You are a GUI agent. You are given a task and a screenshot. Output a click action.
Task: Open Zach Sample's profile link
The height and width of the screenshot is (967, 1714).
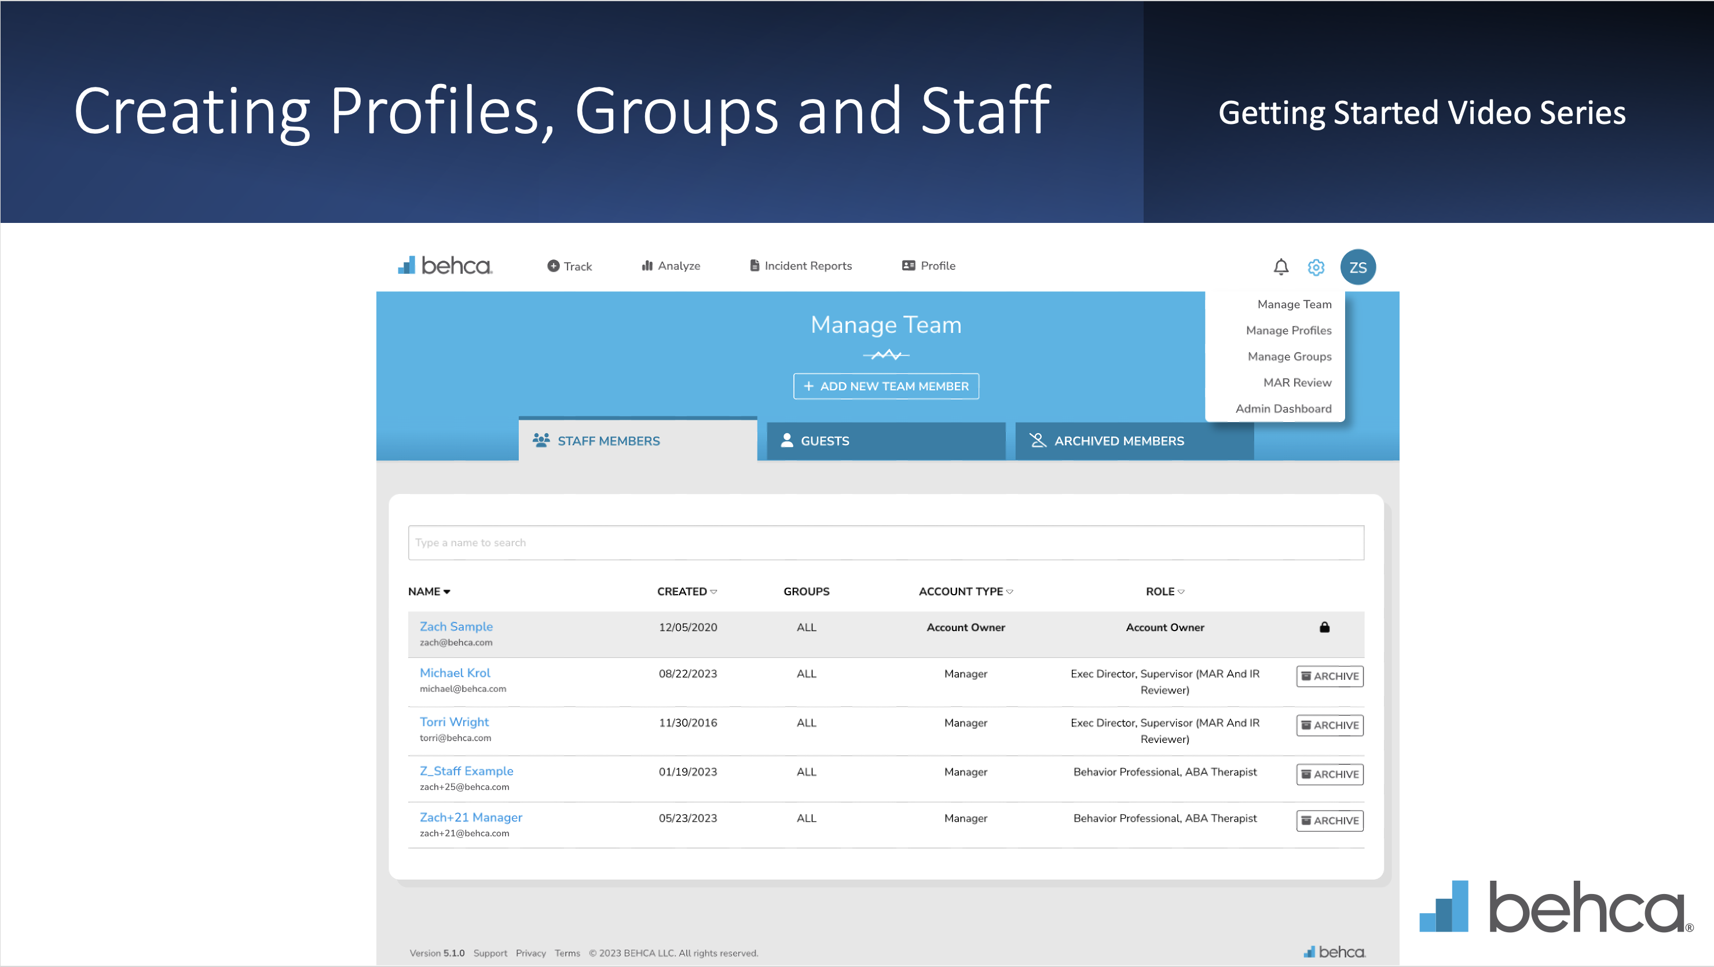[456, 627]
